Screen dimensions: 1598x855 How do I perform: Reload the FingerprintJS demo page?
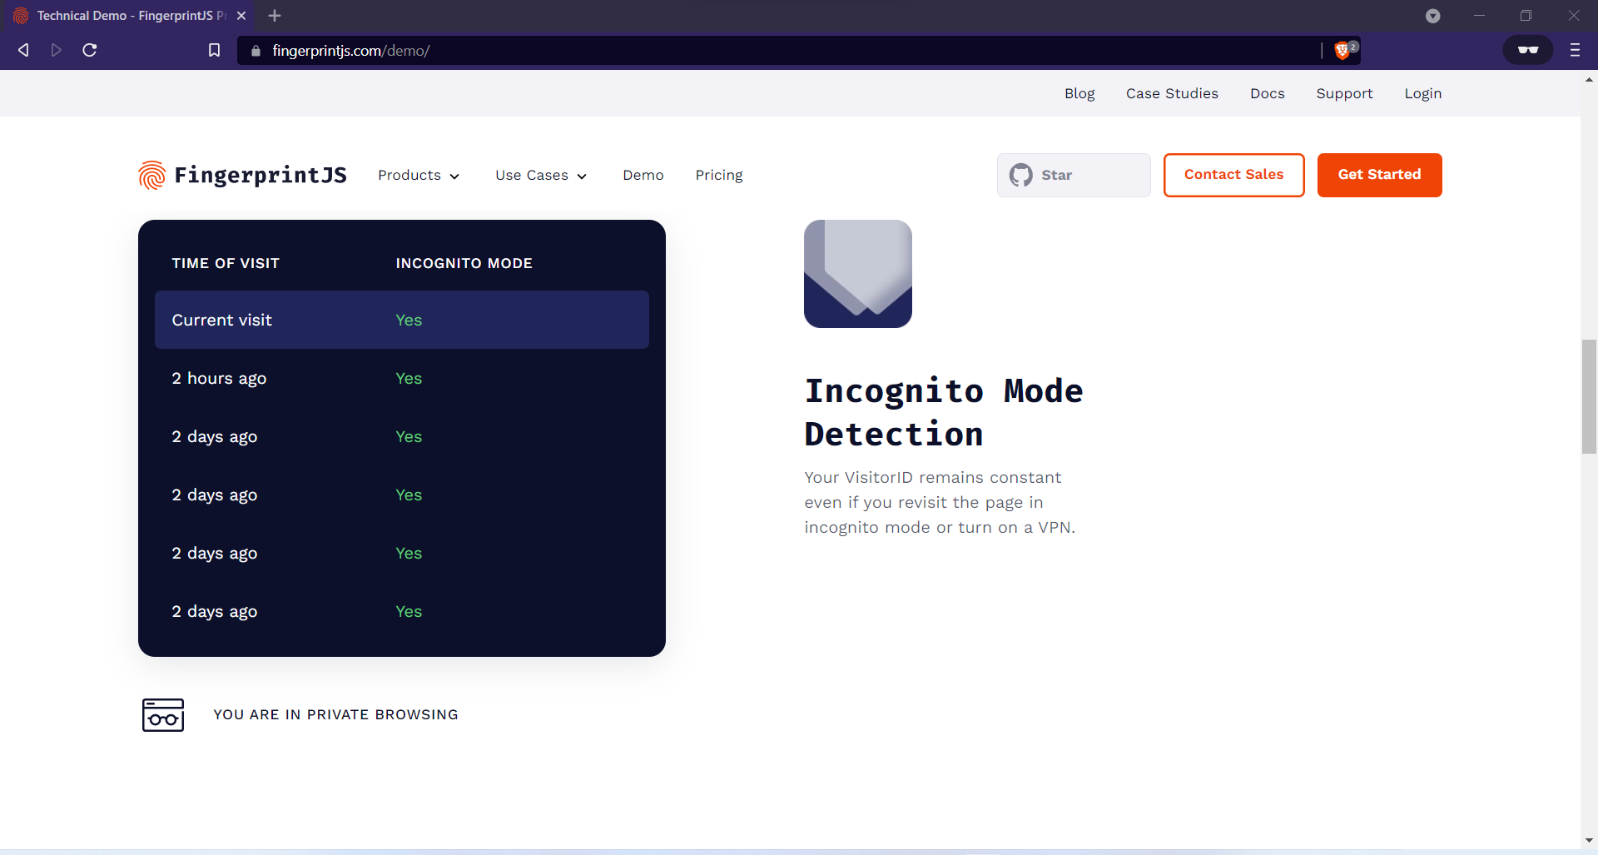click(x=90, y=50)
